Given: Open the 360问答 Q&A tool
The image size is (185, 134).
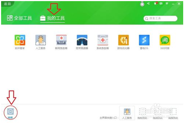Looking at the screenshot, I should pyautogui.click(x=165, y=42).
